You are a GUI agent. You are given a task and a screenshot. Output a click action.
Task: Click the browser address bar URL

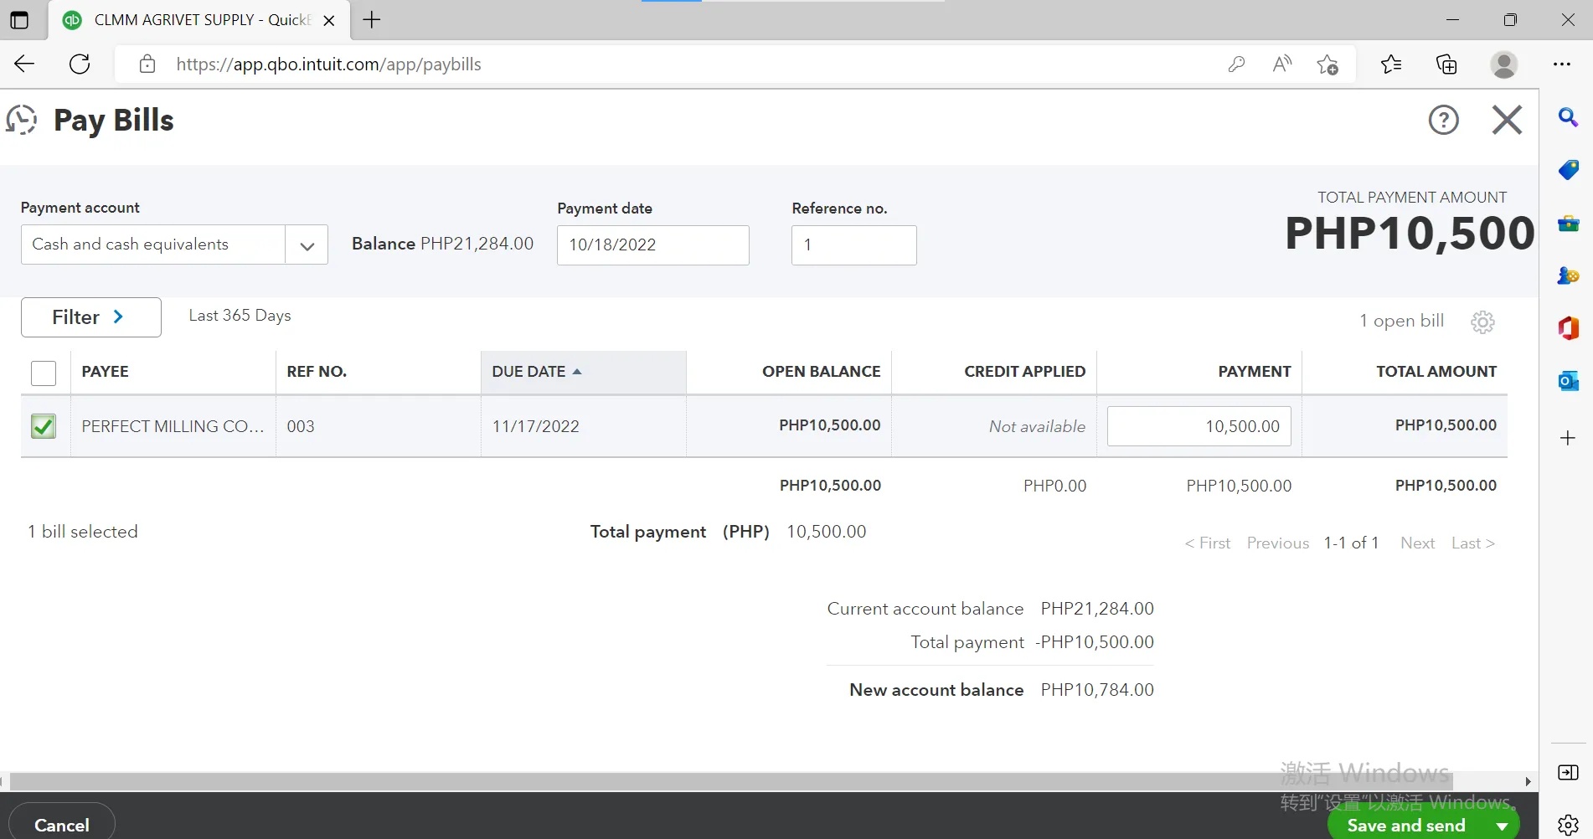pos(328,64)
